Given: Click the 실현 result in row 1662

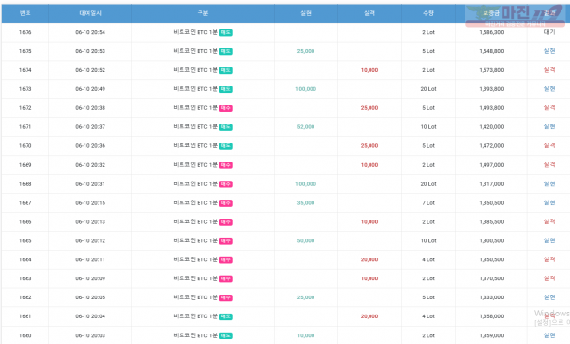Looking at the screenshot, I should coord(549,297).
